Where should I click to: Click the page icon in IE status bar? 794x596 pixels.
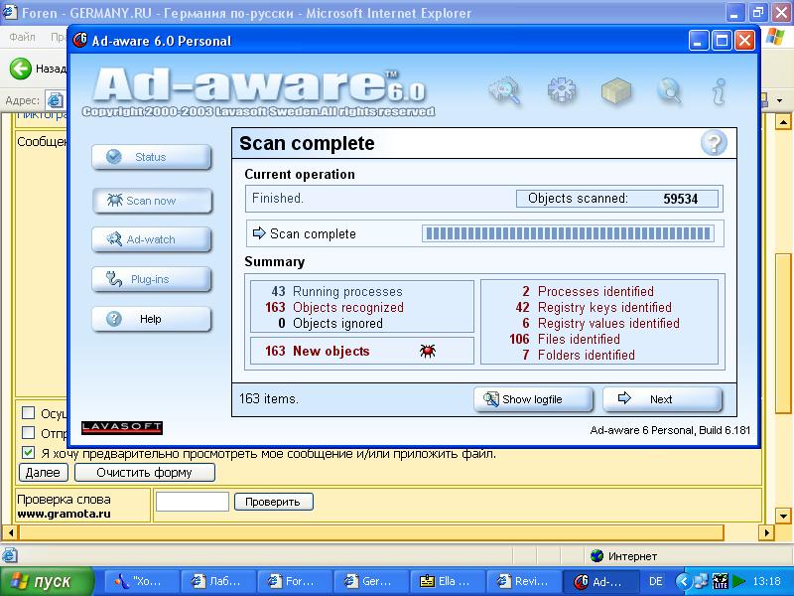coord(10,555)
